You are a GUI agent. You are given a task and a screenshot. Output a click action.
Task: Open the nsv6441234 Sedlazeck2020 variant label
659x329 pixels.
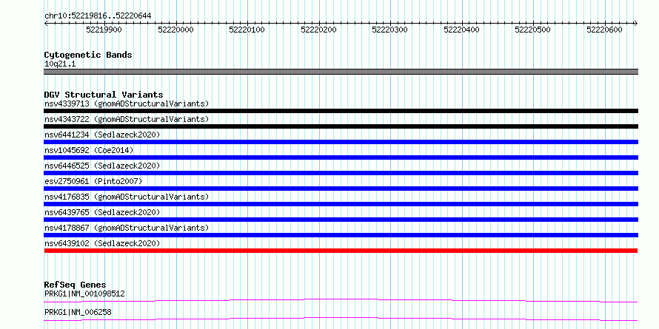click(x=102, y=135)
